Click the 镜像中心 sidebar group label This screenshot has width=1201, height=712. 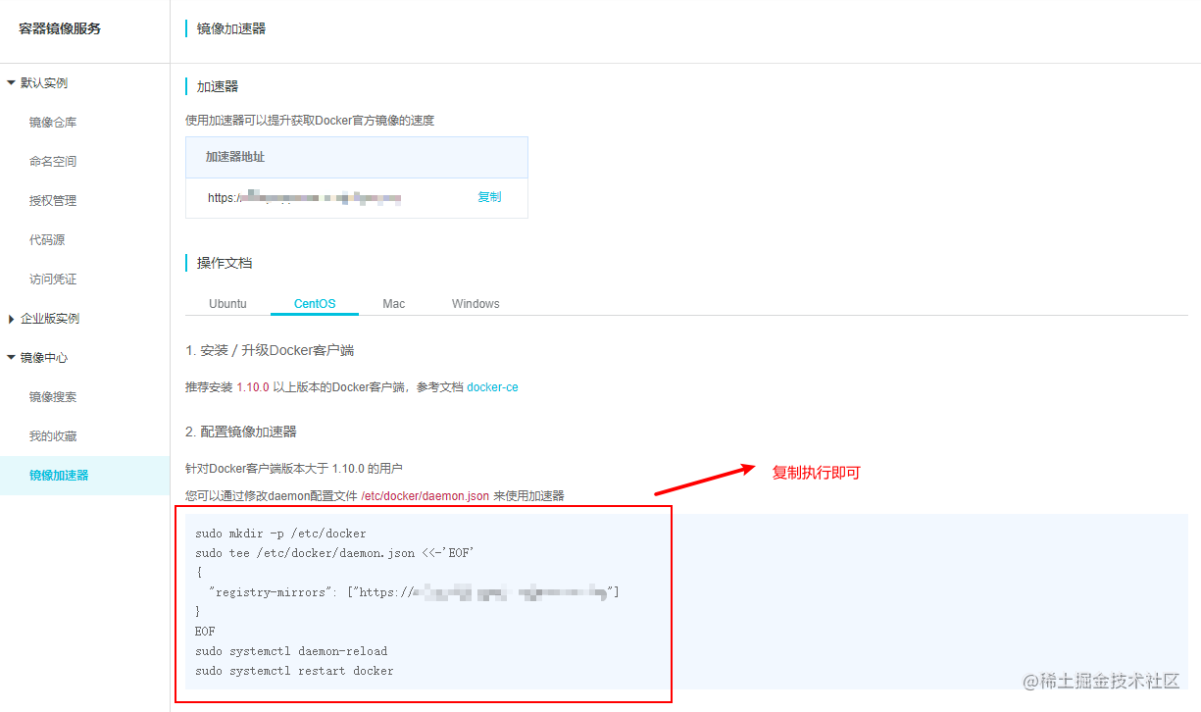pos(44,358)
